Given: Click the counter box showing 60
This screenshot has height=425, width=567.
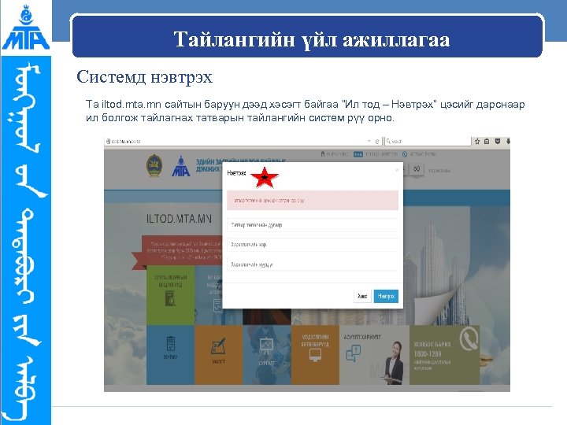Looking at the screenshot, I should coord(417,169).
